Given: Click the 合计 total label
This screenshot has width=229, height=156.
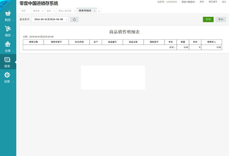Looking at the screenshot, I should pyautogui.click(x=172, y=47).
